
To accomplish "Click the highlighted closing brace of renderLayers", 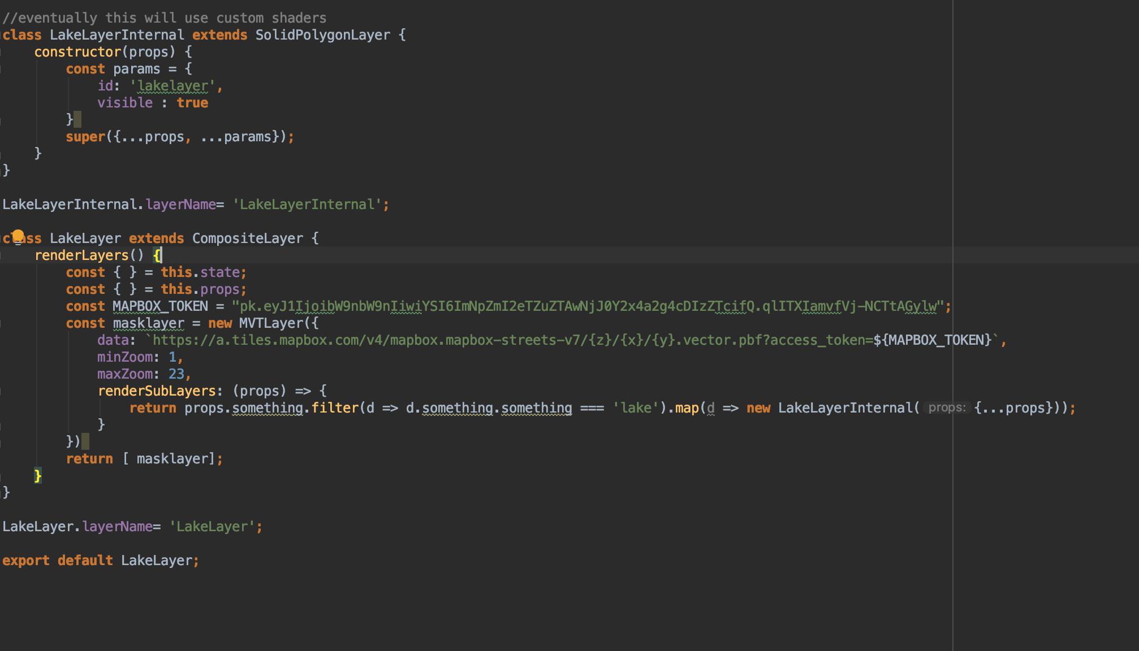I will pyautogui.click(x=38, y=475).
